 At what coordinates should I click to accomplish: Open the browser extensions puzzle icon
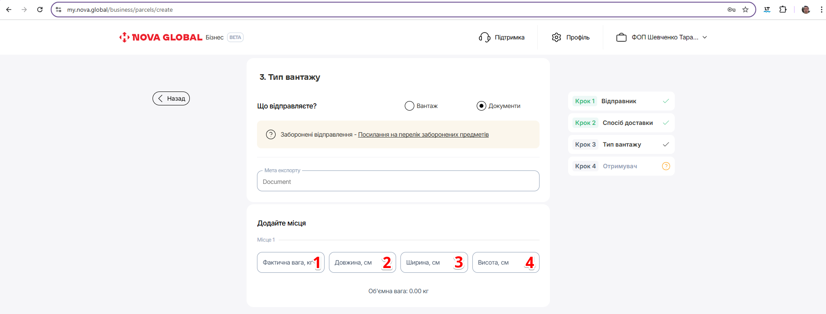(783, 10)
